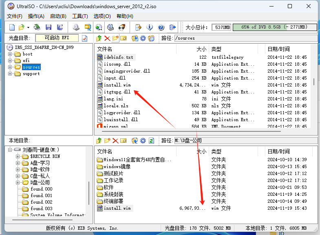The image size is (320, 235).
Task: Click red X delete in local pane
Action: point(115,141)
